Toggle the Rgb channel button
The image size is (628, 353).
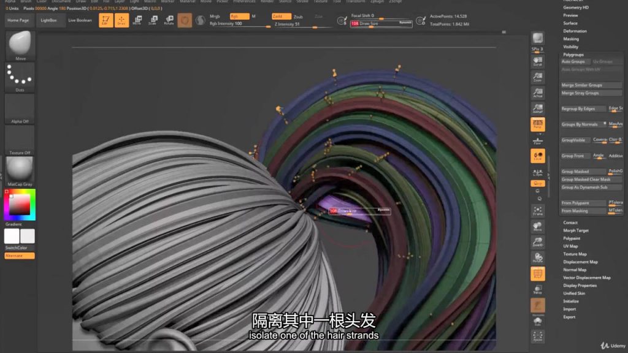(x=240, y=17)
